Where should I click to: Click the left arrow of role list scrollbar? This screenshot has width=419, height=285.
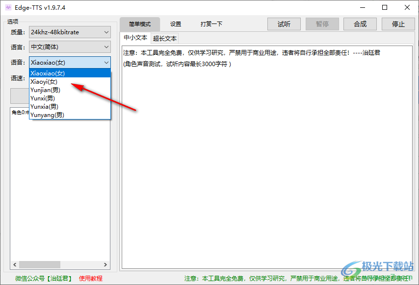click(15, 265)
